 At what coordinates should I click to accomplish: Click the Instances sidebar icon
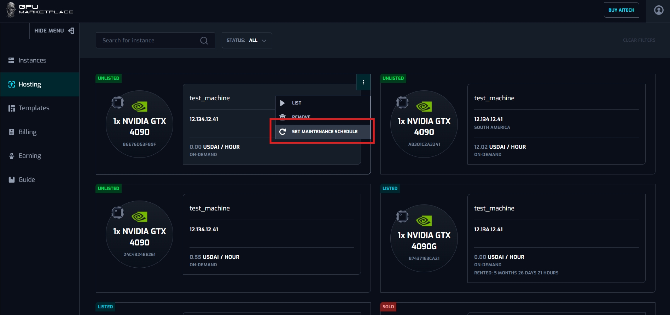[x=12, y=60]
